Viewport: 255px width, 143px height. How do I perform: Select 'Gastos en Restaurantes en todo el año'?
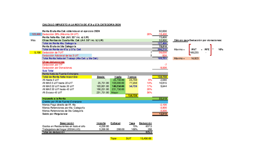point(64,126)
